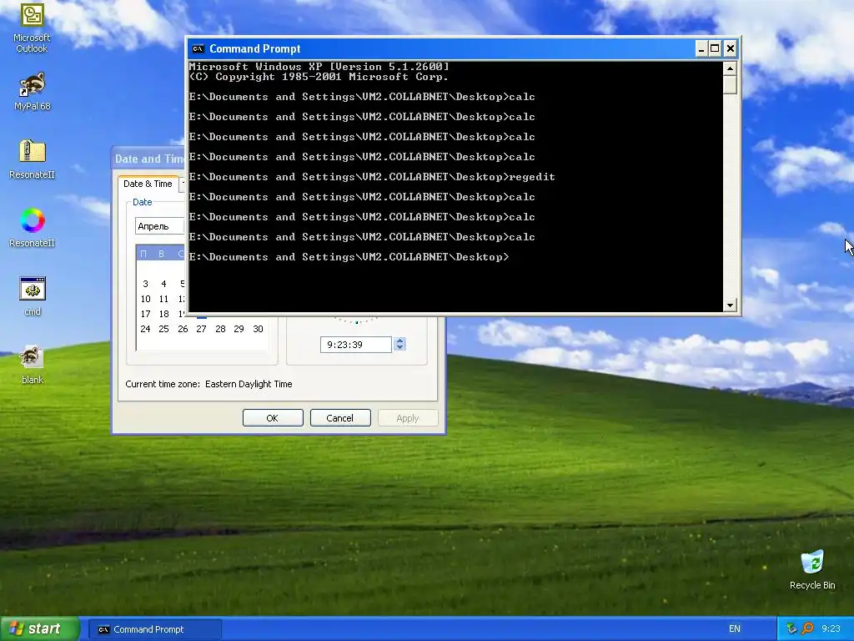Screen dimensions: 854x641
Task: Select day 29 in the calendar
Action: [239, 329]
